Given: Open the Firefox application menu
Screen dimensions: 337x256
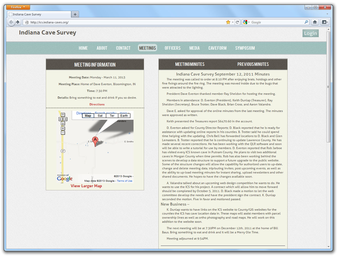Looking at the screenshot, I should (18, 7).
